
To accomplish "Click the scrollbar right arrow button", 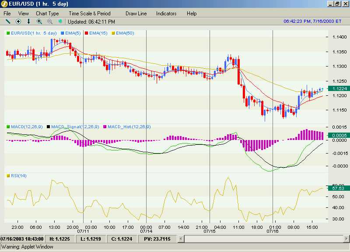I will pos(346,239).
